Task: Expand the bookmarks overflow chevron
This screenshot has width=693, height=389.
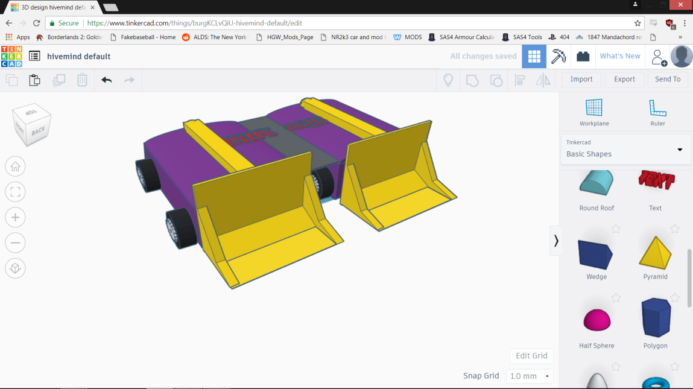Action: [680, 37]
